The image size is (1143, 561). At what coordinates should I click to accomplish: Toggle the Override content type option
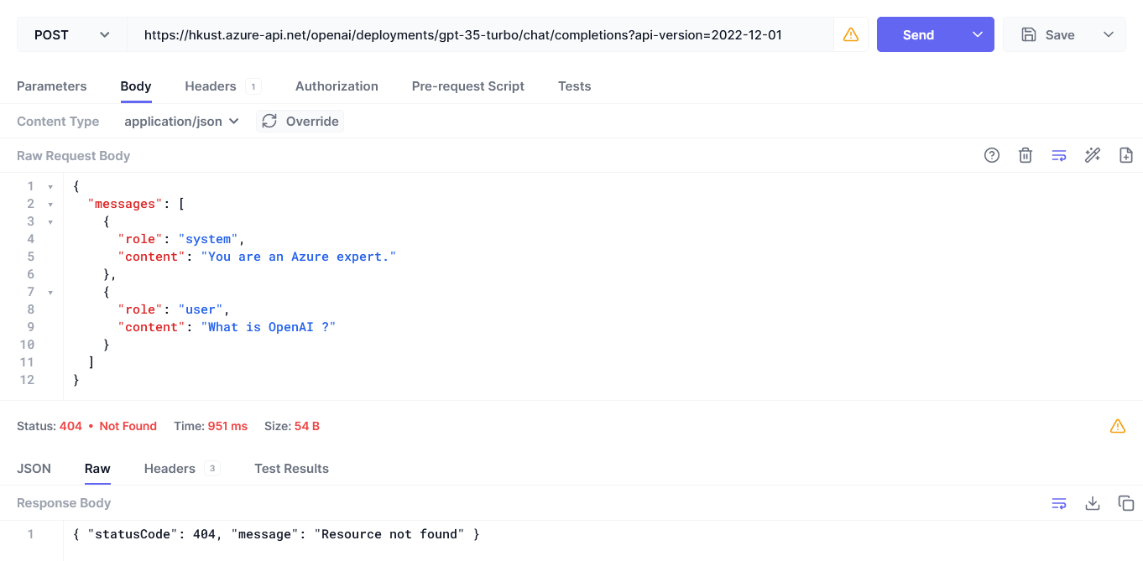click(300, 121)
